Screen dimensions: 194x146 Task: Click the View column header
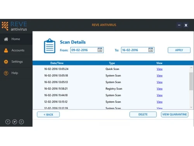pyautogui.click(x=159, y=63)
